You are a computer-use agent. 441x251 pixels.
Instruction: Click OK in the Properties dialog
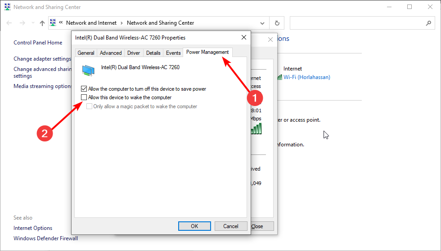[194, 226]
